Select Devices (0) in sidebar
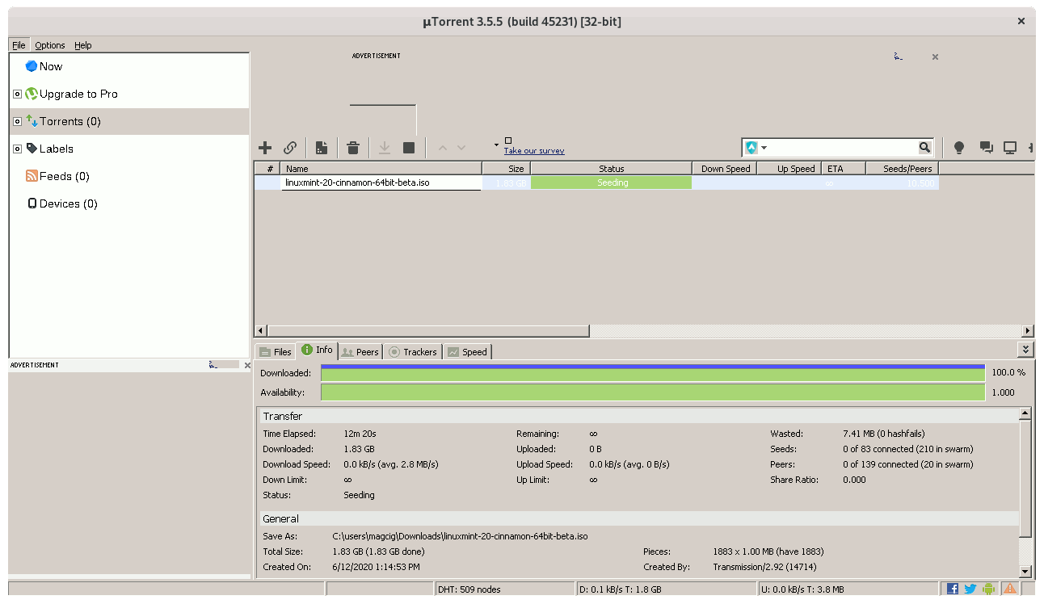1044x604 pixels. coord(69,203)
